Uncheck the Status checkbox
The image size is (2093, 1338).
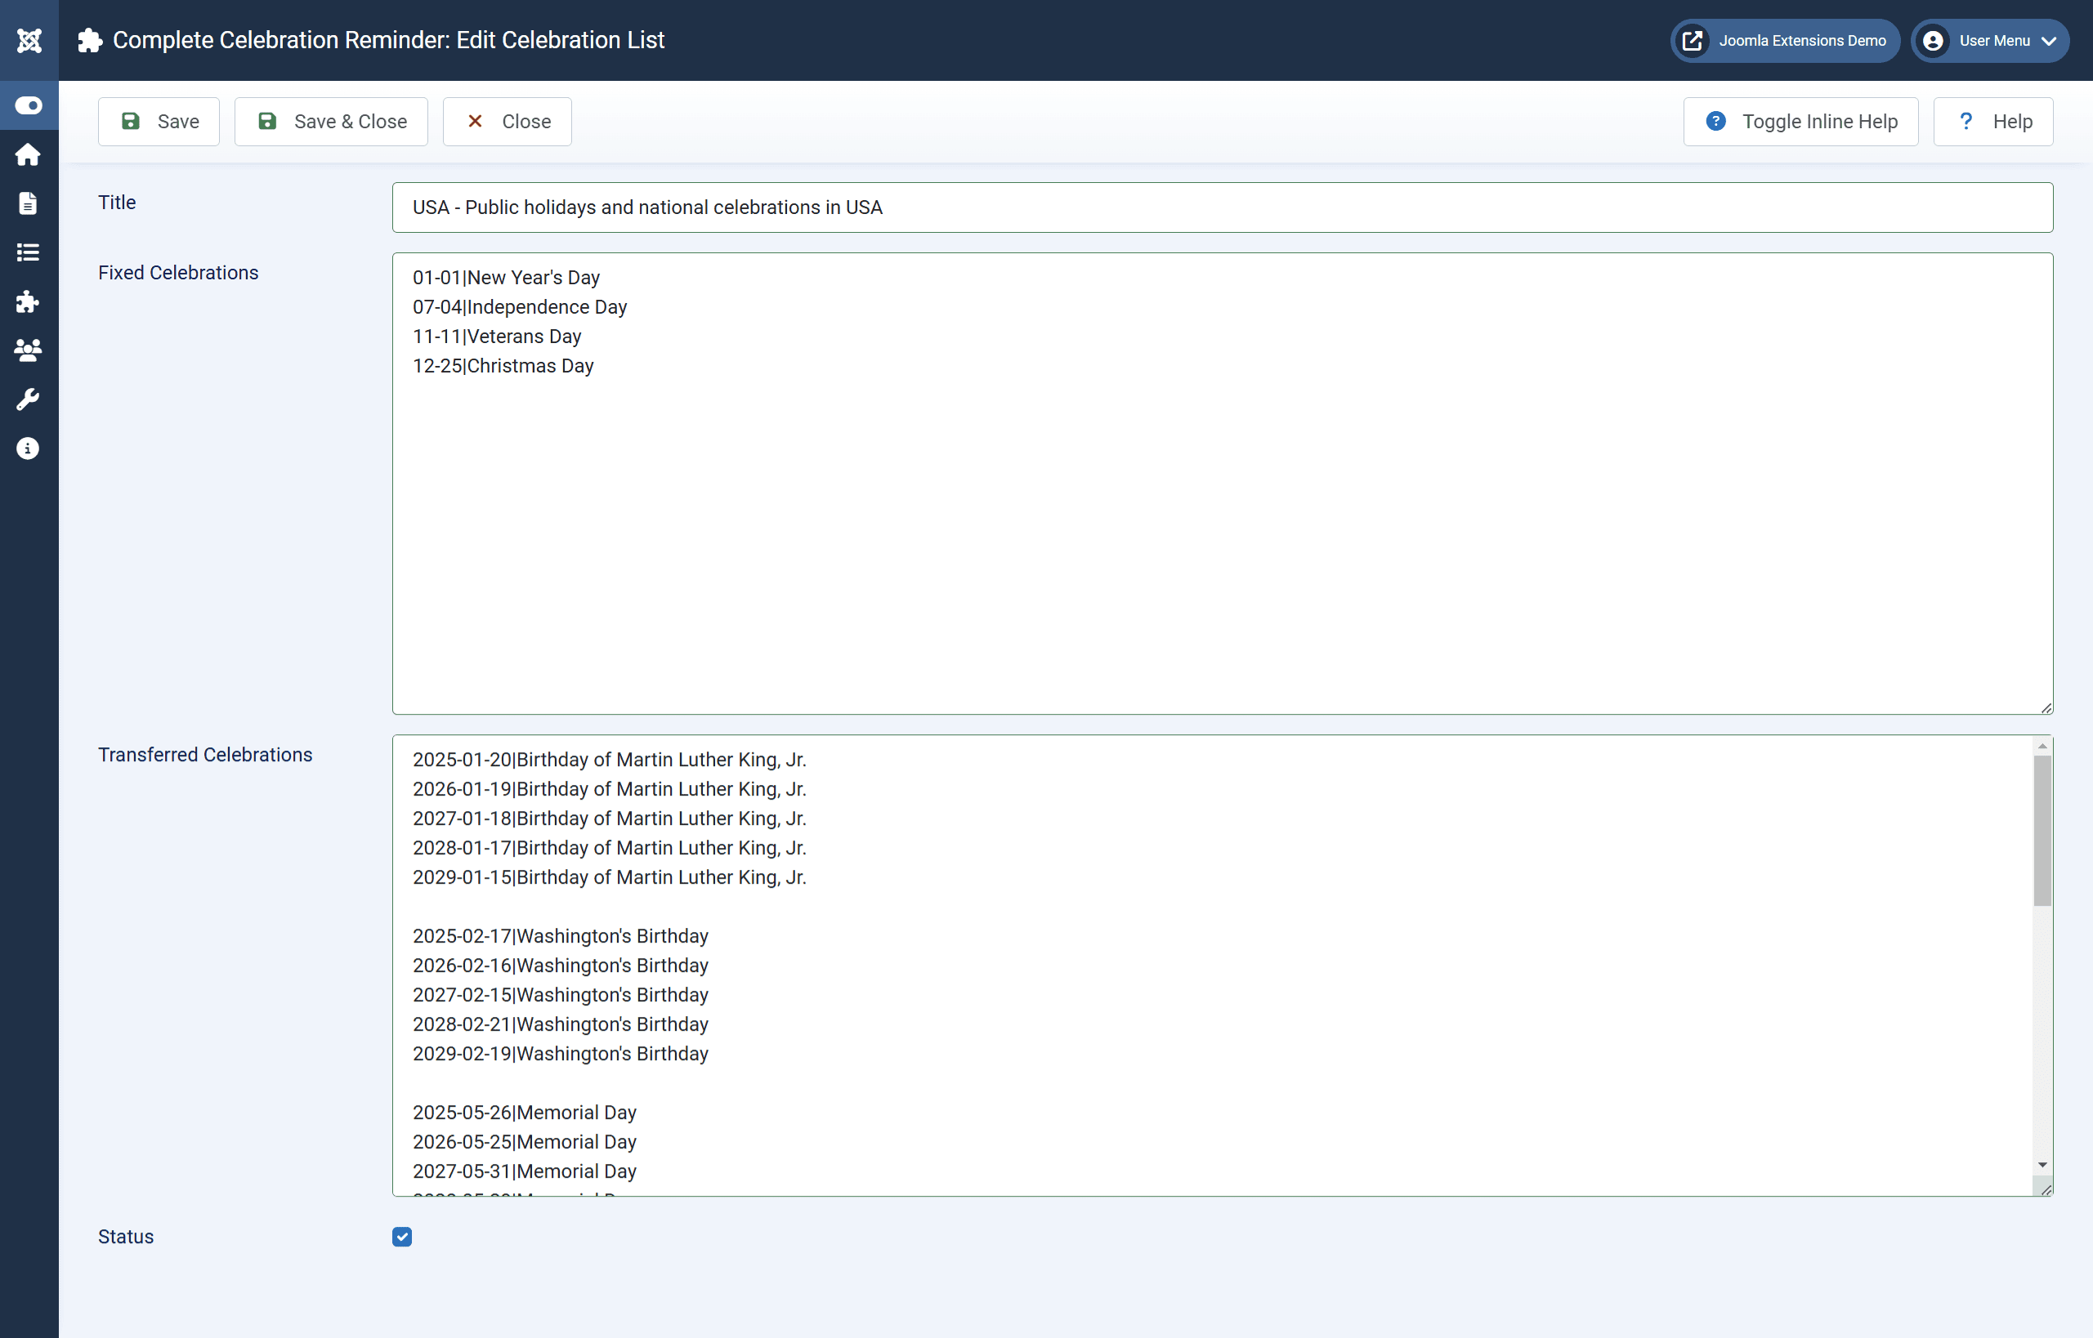pos(401,1237)
